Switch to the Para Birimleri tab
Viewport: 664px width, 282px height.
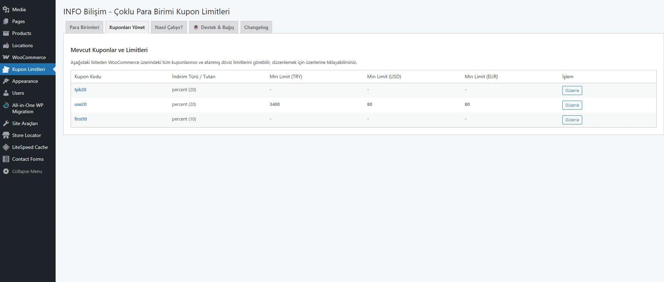pyautogui.click(x=84, y=27)
